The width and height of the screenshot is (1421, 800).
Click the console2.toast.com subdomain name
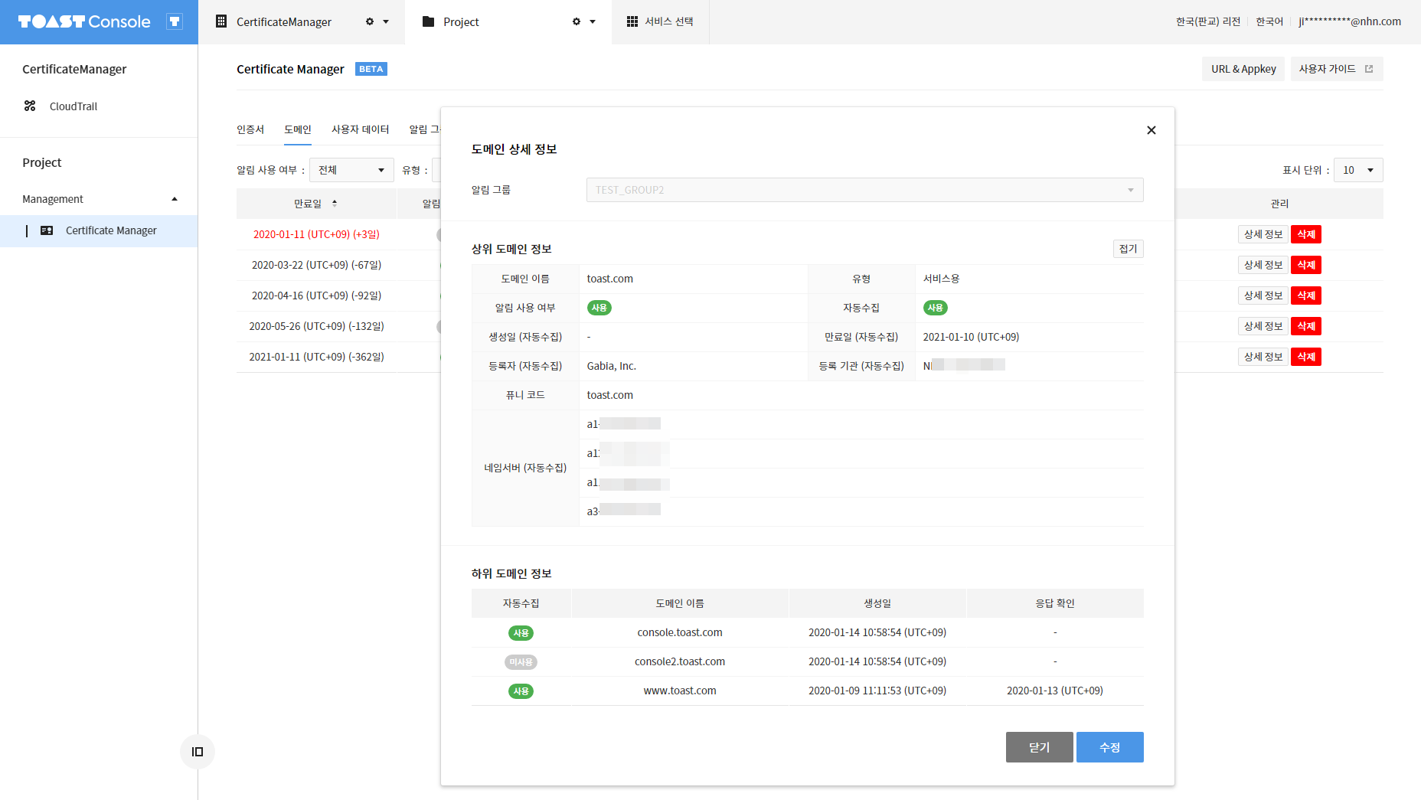[x=680, y=661]
